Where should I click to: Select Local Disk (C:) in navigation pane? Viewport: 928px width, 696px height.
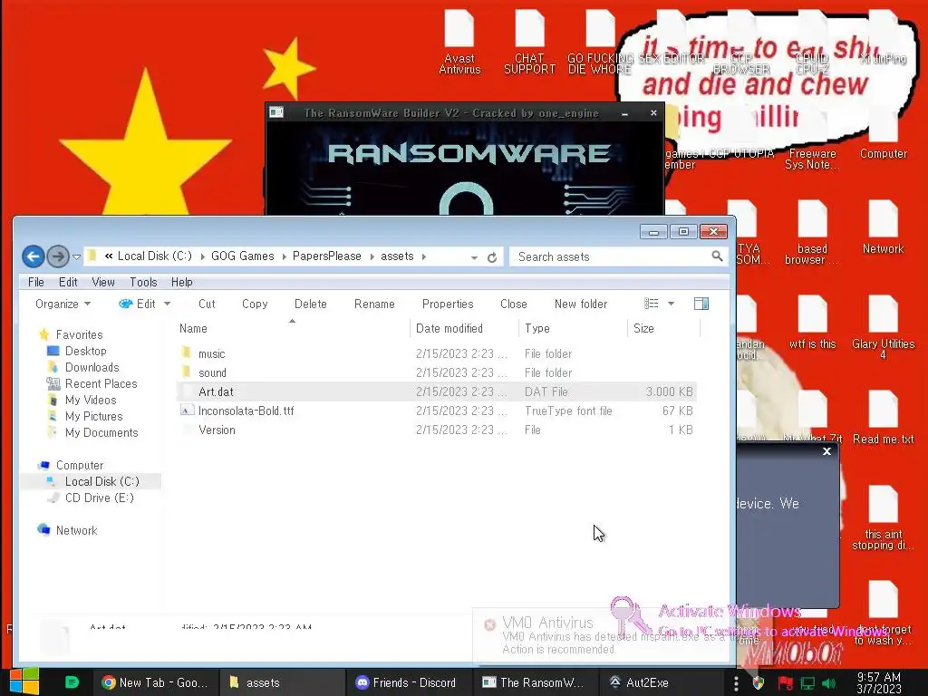tap(101, 481)
